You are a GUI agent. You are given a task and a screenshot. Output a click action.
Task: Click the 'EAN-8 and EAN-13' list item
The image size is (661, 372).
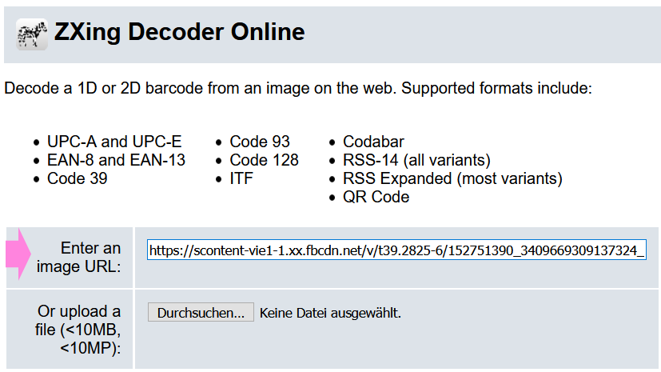pyautogui.click(x=116, y=160)
